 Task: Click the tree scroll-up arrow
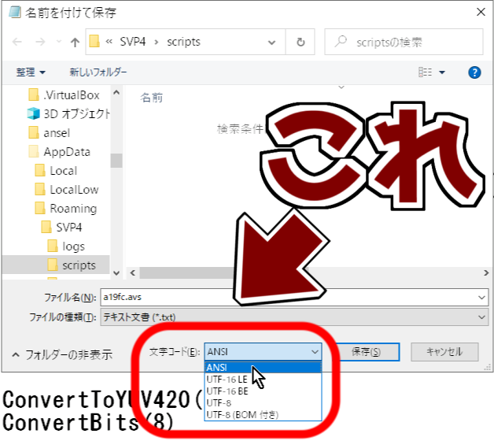[116, 92]
